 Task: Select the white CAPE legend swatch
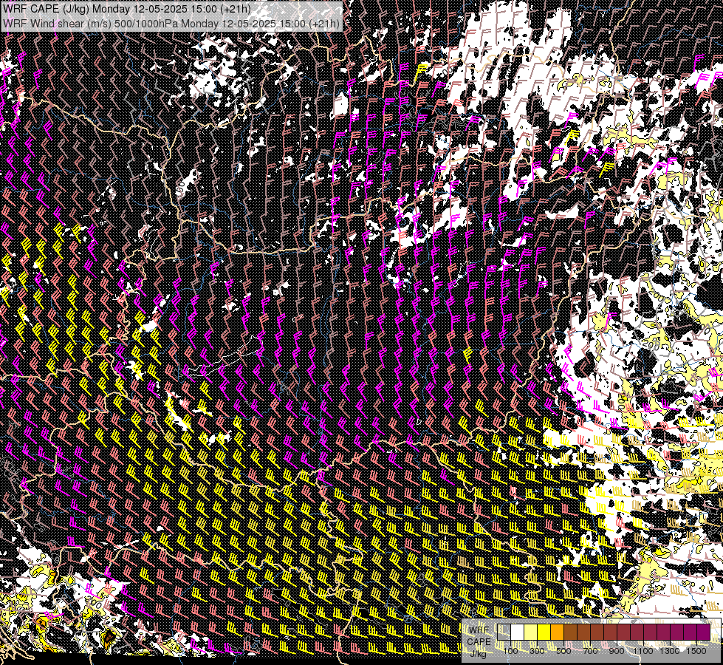(518, 632)
